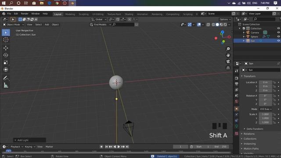Expand the Delta Transform panel
Image resolution: width=281 pixels, height=158 pixels.
pyautogui.click(x=255, y=129)
